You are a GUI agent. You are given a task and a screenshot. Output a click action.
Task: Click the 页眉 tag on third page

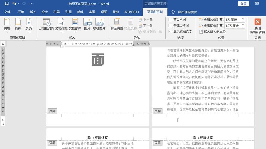click(52, 143)
